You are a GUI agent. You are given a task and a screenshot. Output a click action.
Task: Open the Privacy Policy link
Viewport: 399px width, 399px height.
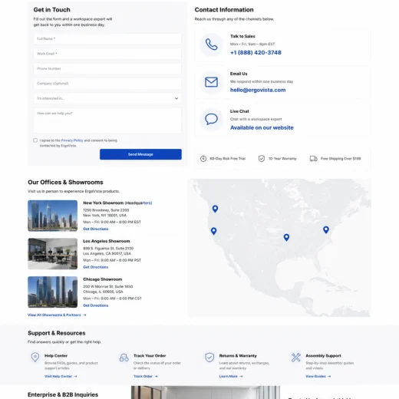[72, 140]
